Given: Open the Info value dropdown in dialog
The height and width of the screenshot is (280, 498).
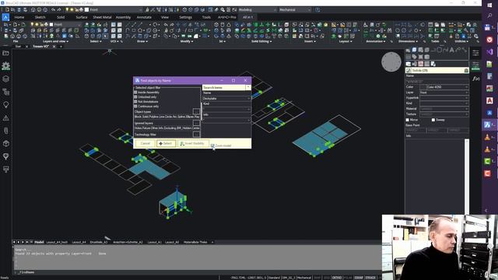Looking at the screenshot, I should coord(249,121).
